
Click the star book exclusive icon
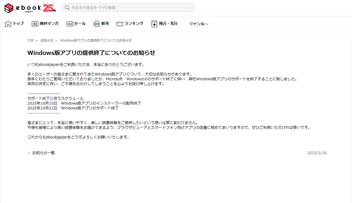tap(154, 24)
